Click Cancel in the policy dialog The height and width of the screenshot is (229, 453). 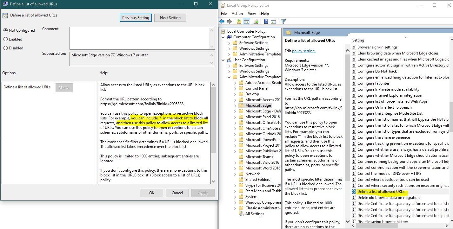pyautogui.click(x=177, y=193)
